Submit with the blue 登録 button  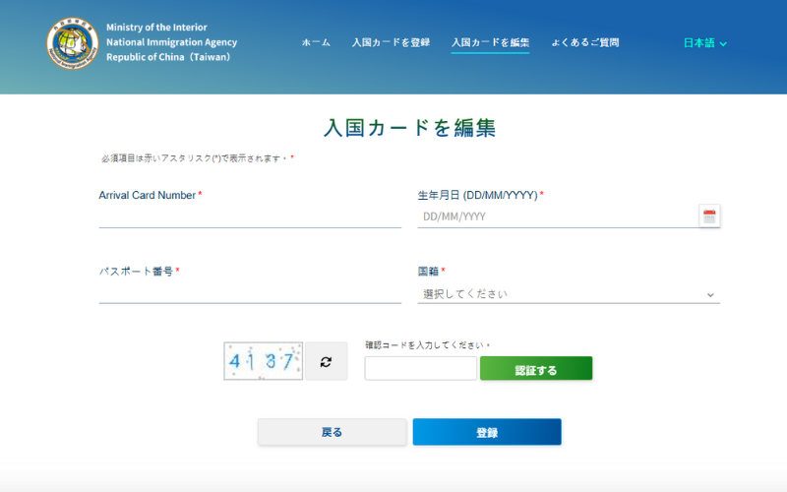pos(487,432)
